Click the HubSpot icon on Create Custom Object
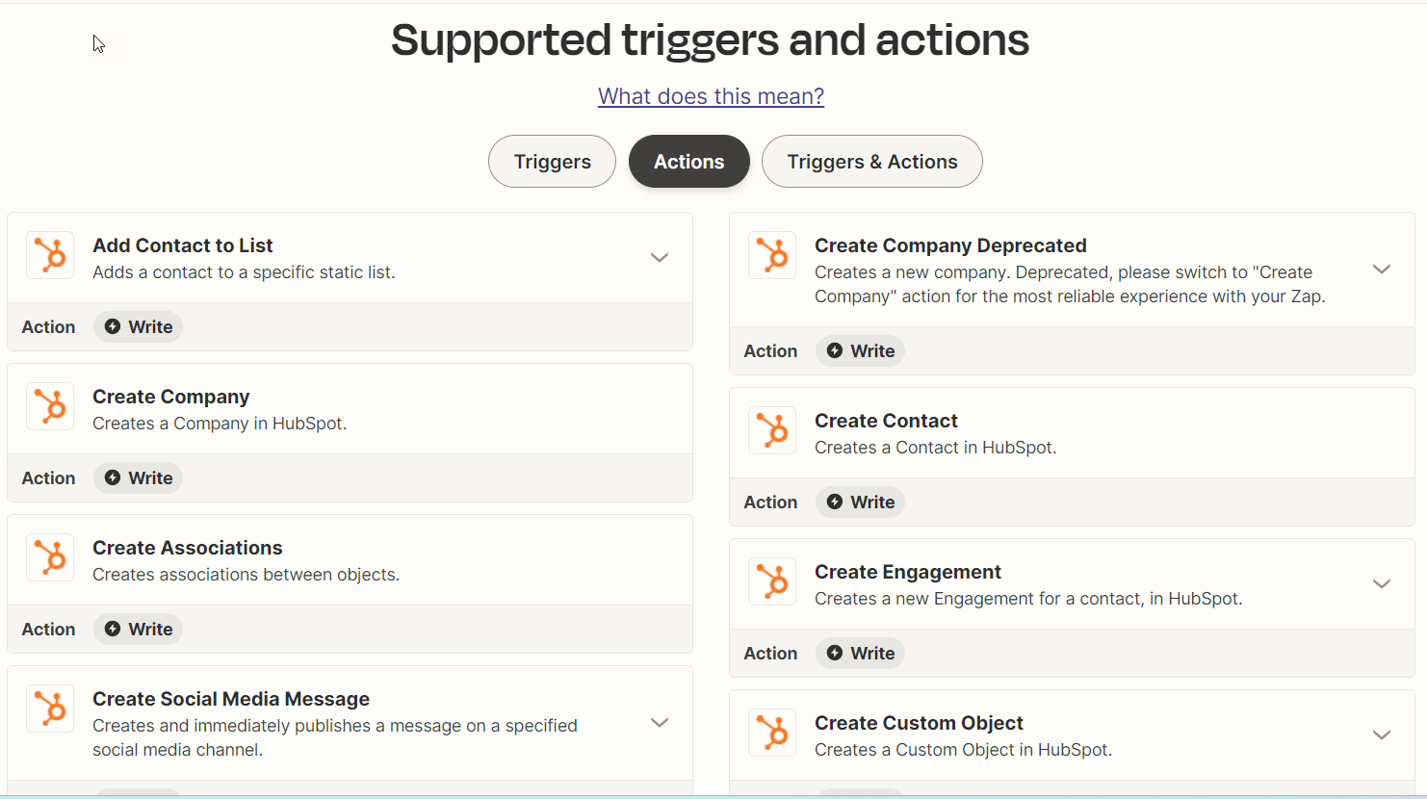1427x799 pixels. pos(771,733)
